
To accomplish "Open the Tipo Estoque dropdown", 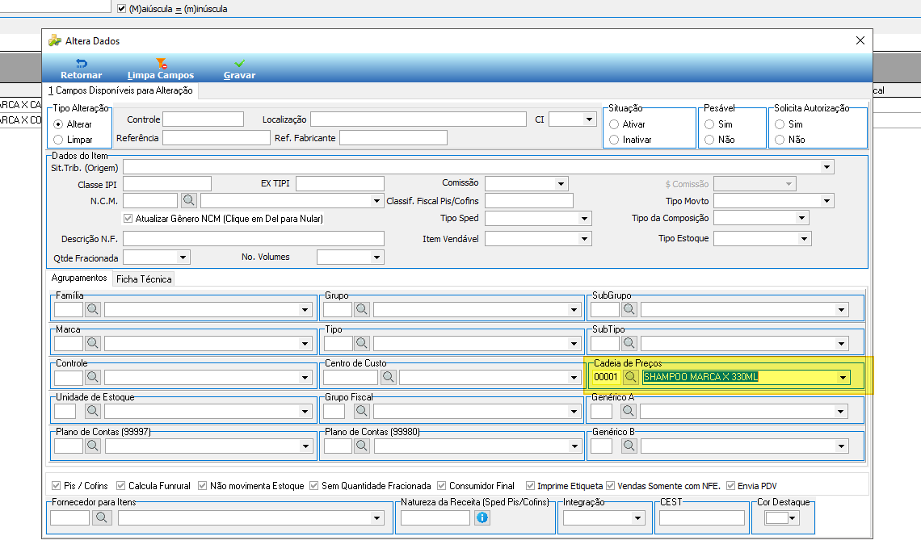I will 804,239.
